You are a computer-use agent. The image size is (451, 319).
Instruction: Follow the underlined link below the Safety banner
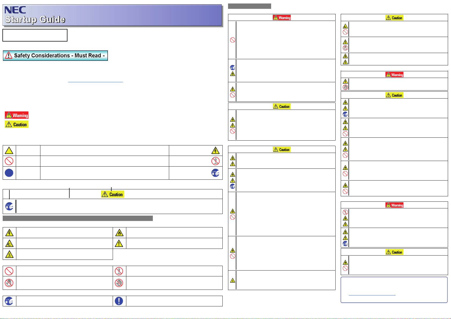pos(95,81)
